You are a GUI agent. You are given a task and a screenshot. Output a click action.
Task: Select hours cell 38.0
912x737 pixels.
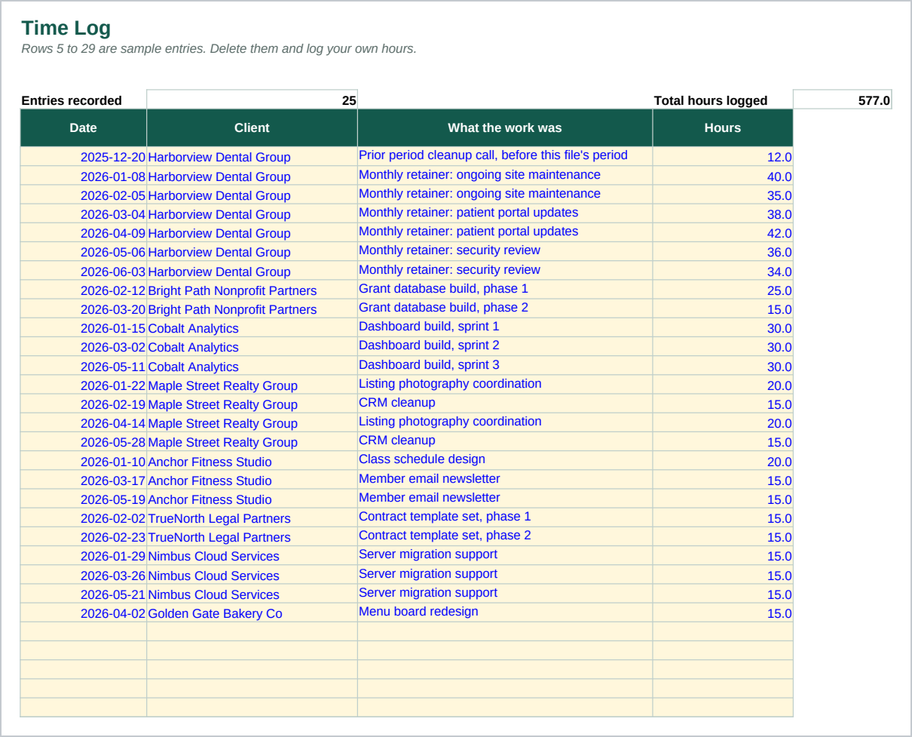coord(723,213)
